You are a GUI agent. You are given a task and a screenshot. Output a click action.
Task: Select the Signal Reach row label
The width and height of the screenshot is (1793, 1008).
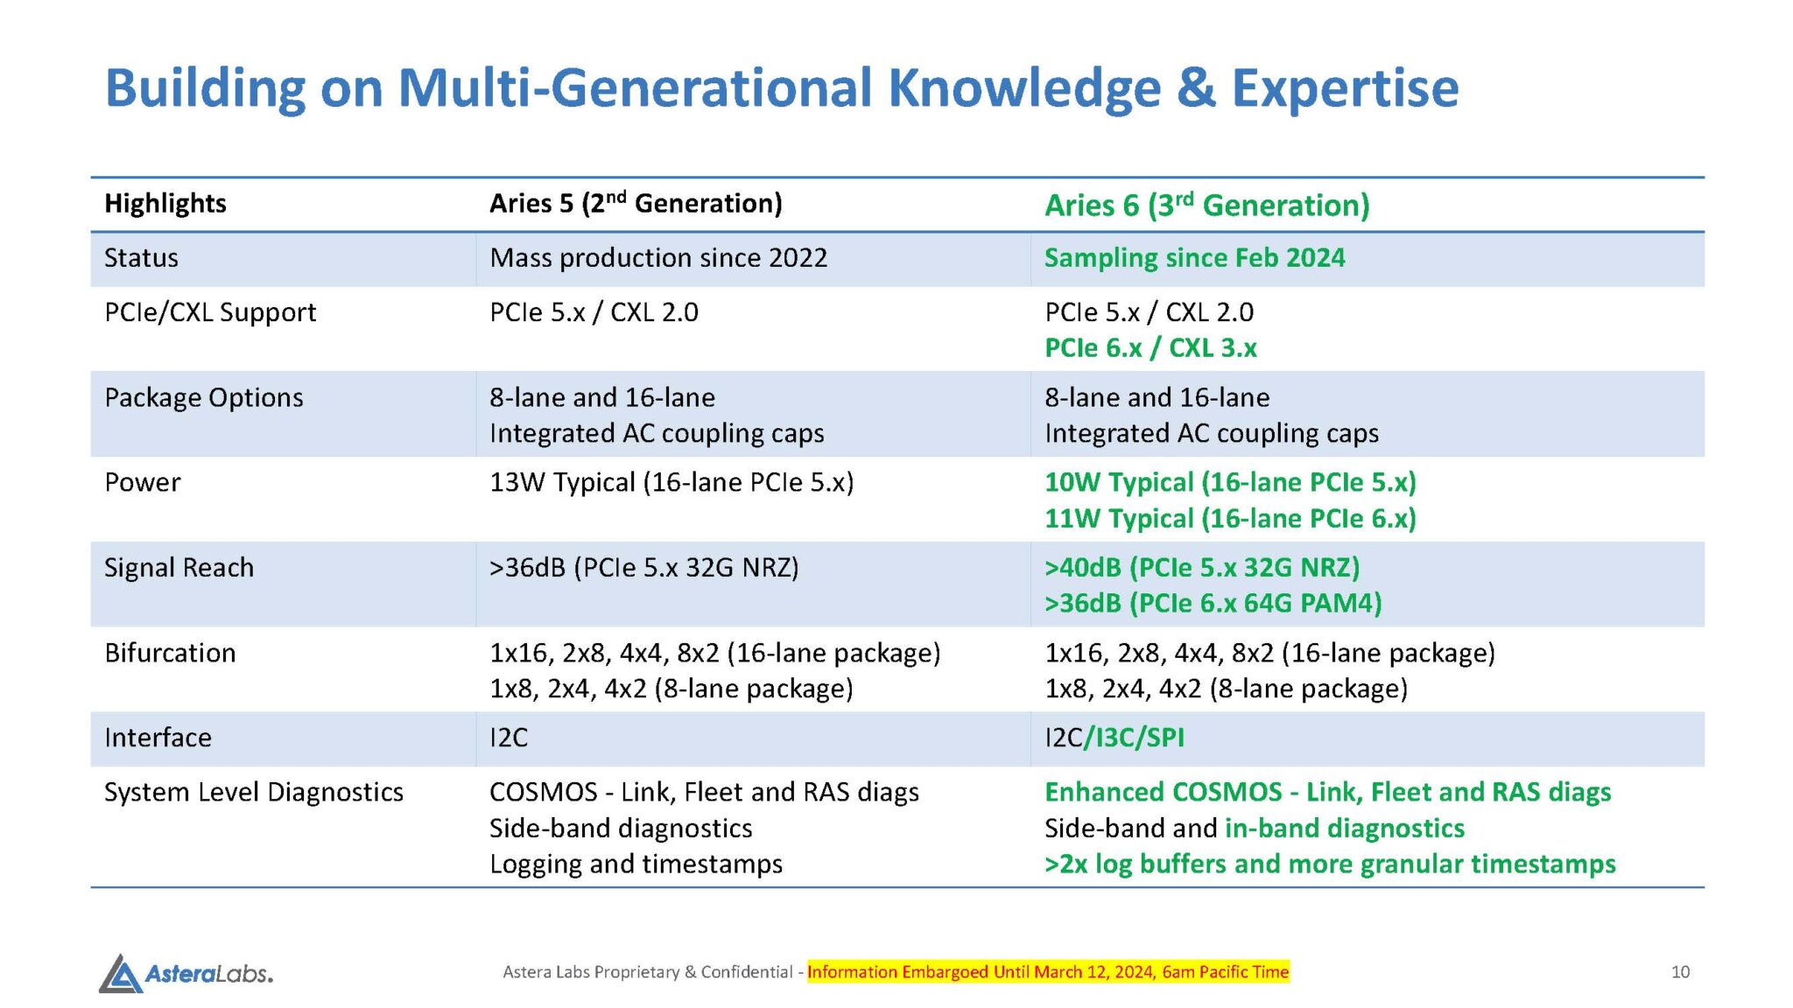[x=179, y=568]
